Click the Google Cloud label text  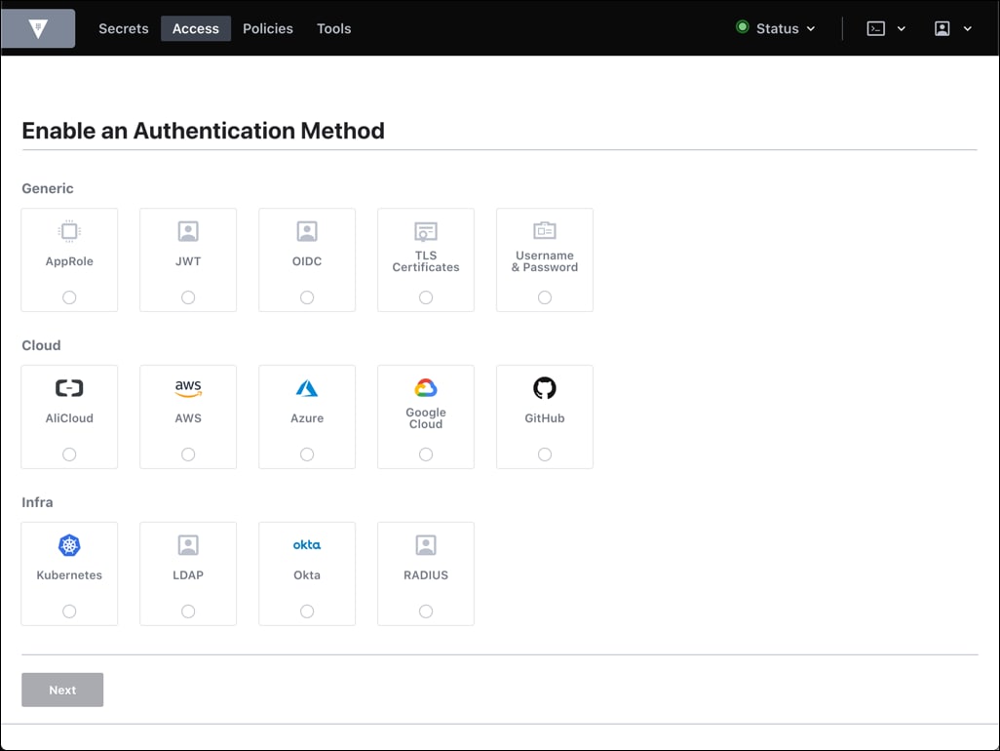click(425, 418)
